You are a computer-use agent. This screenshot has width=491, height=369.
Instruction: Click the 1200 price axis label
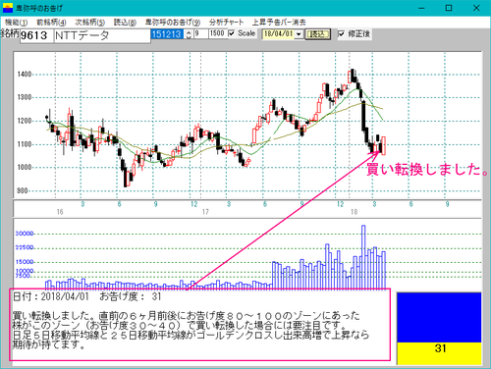coord(25,121)
